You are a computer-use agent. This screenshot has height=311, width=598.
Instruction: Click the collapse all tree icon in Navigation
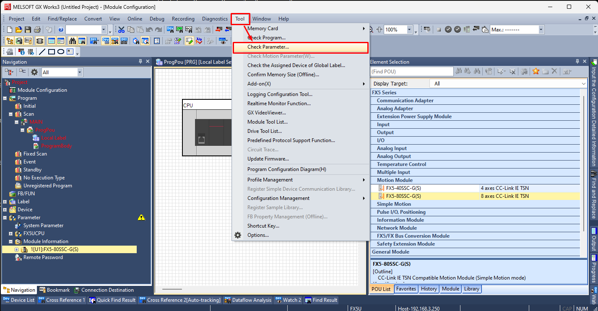pyautogui.click(x=22, y=72)
